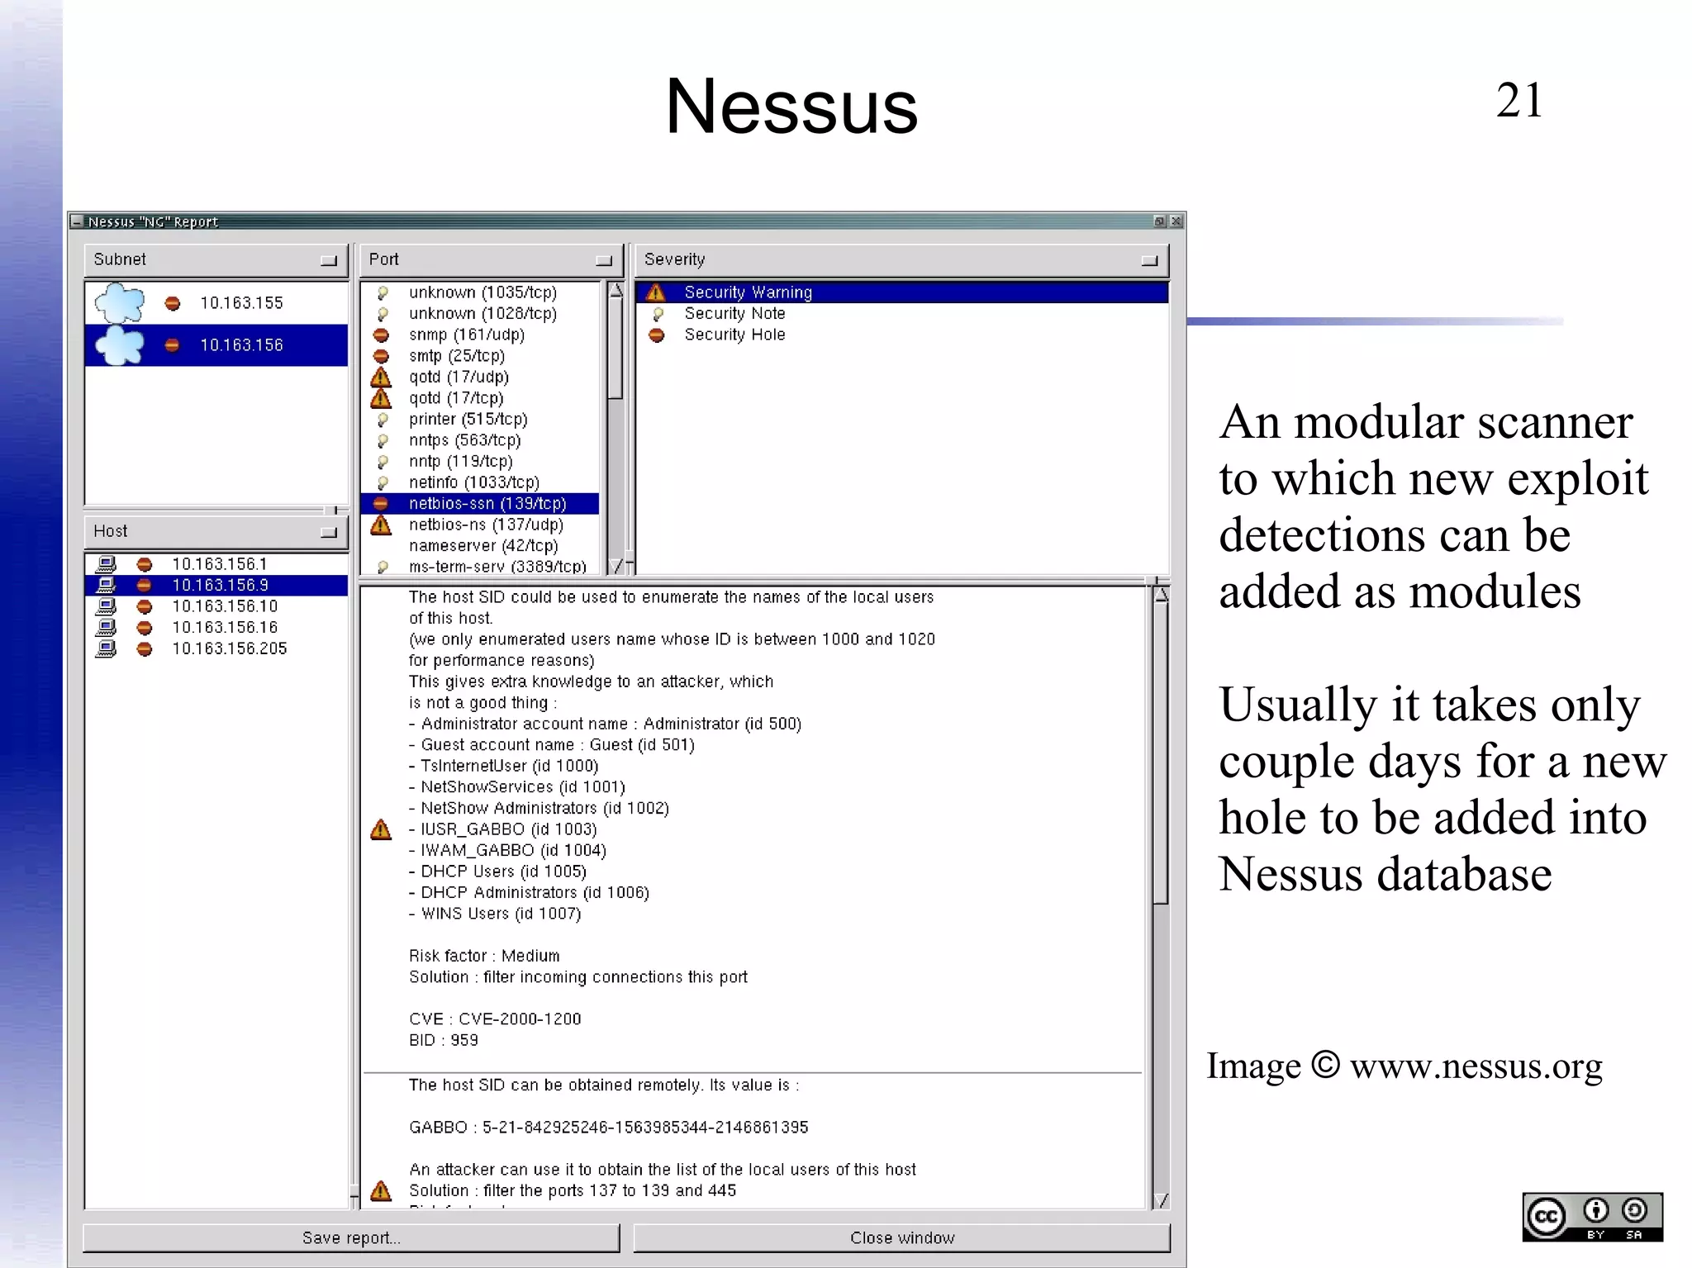This screenshot has height=1268, width=1692.
Task: Click bulb icon beside Security Note
Action: click(x=658, y=314)
